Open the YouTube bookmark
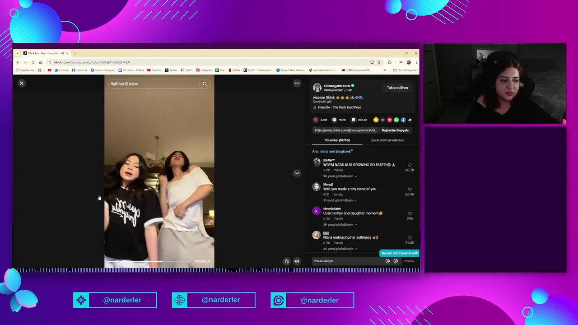The image size is (578, 325). tap(154, 70)
